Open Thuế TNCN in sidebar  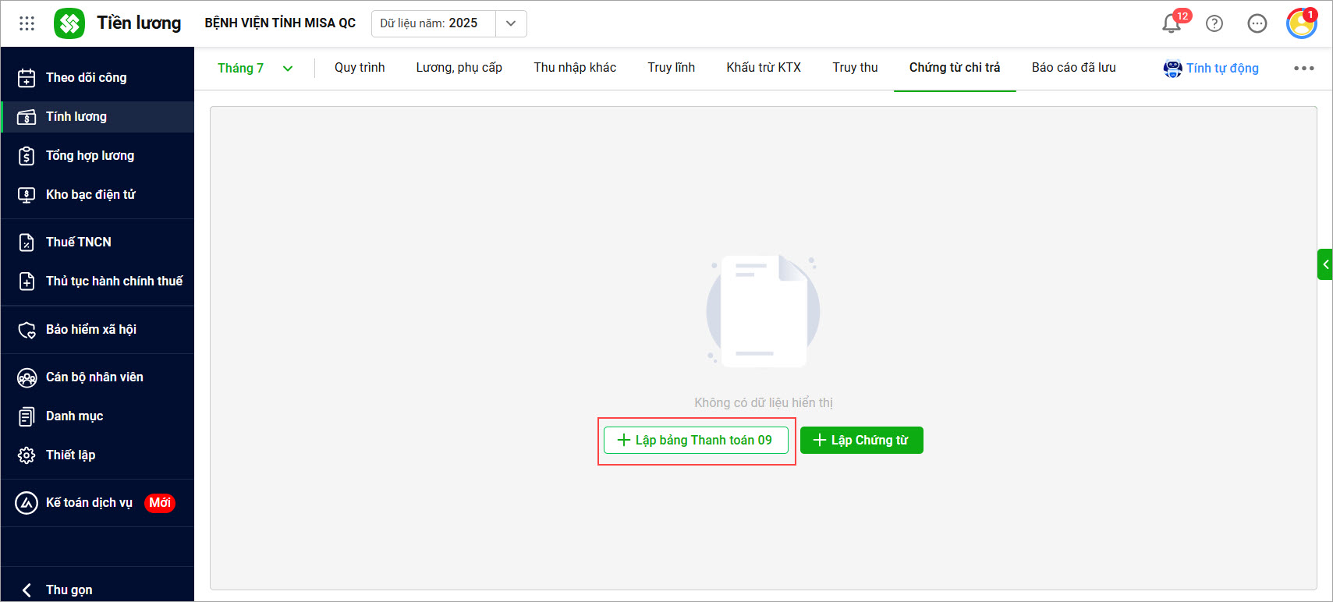click(x=97, y=243)
